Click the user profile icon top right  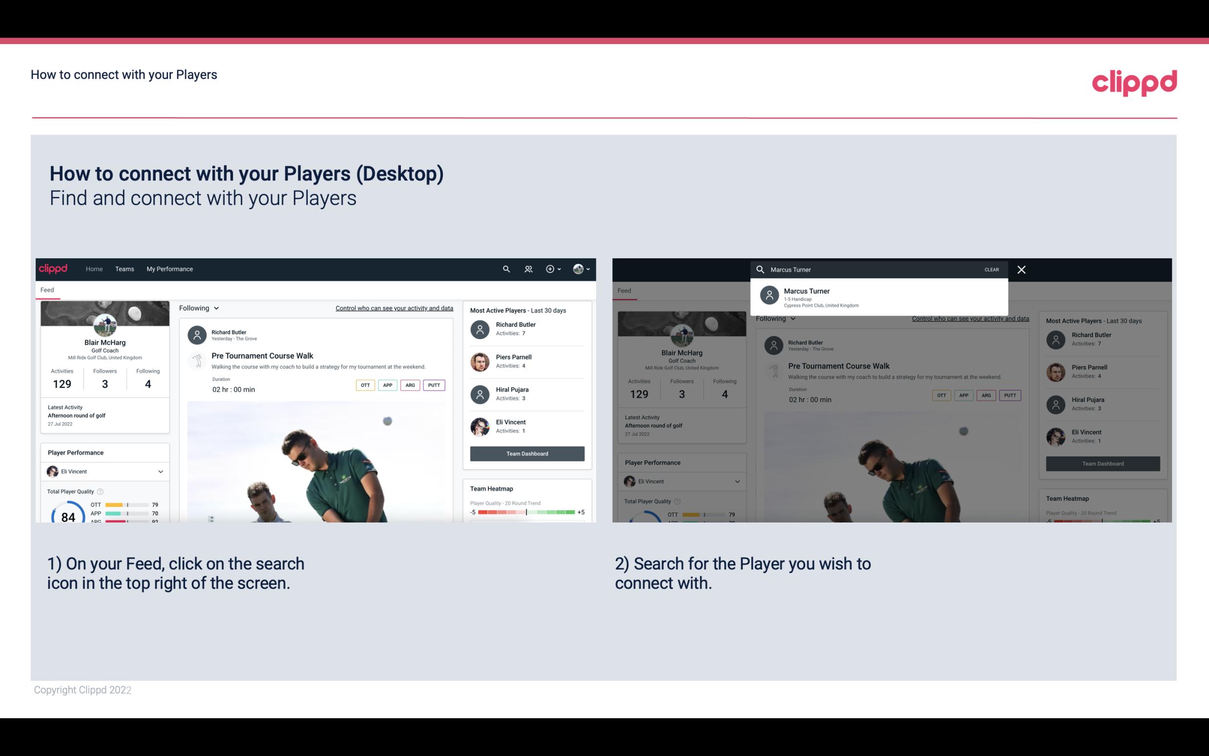pyautogui.click(x=579, y=268)
